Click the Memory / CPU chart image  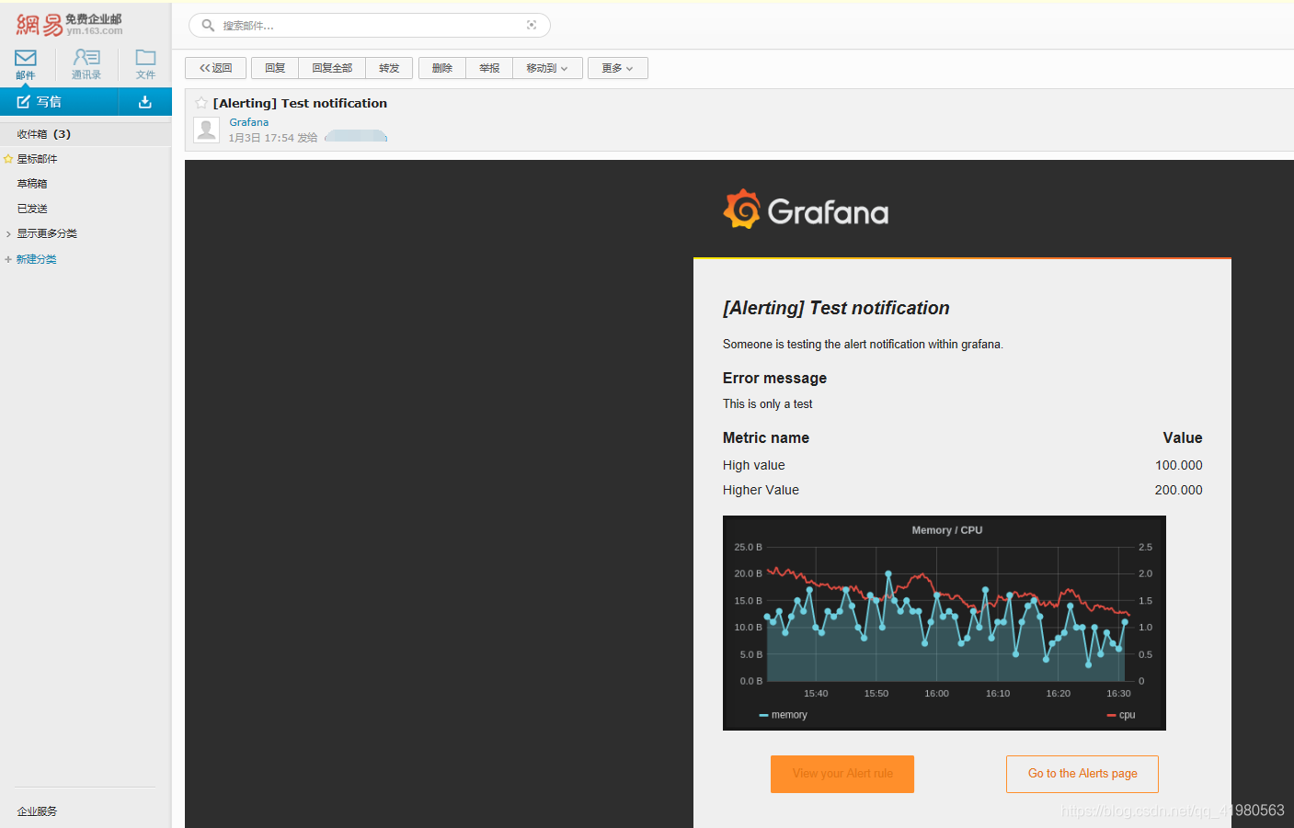coord(945,623)
